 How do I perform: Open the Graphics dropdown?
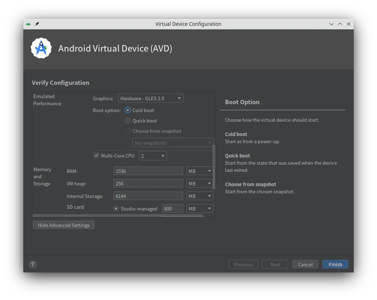pyautogui.click(x=151, y=98)
